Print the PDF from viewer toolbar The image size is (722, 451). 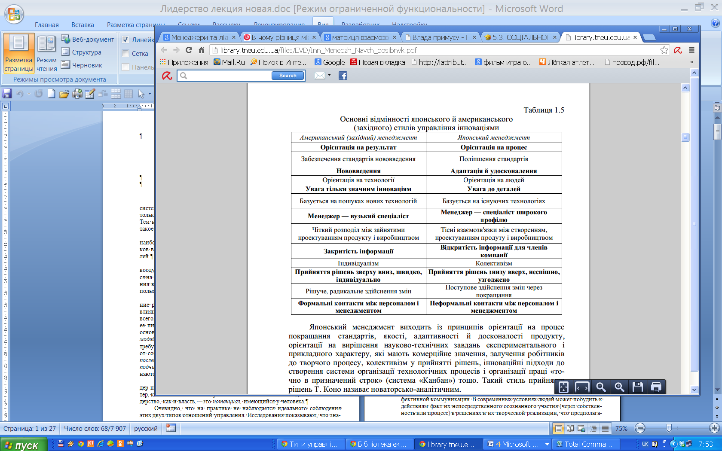(x=656, y=387)
